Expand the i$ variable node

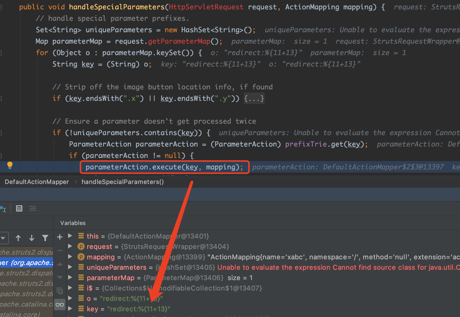click(x=70, y=288)
